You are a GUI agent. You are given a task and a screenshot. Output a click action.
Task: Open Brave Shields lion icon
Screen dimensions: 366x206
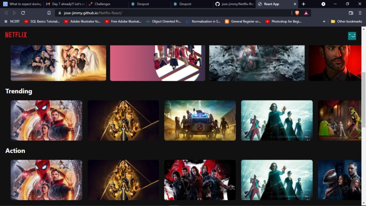click(x=297, y=13)
